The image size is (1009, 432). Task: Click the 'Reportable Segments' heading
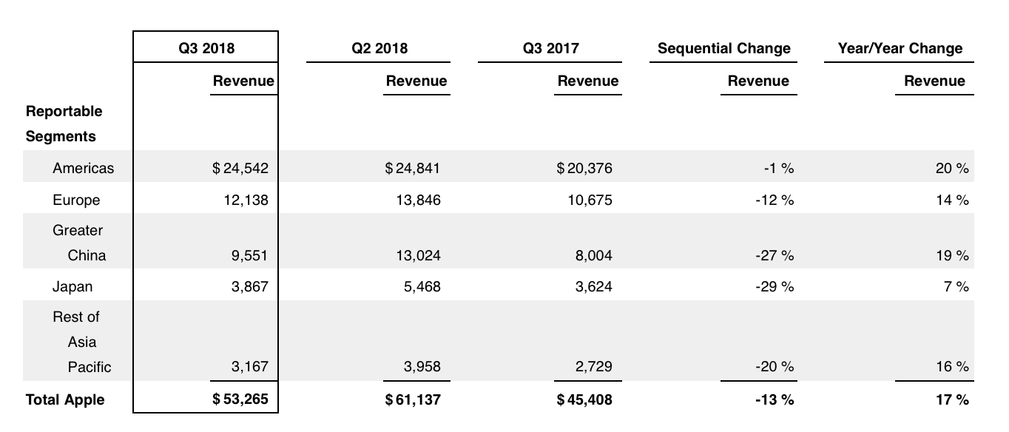point(64,124)
